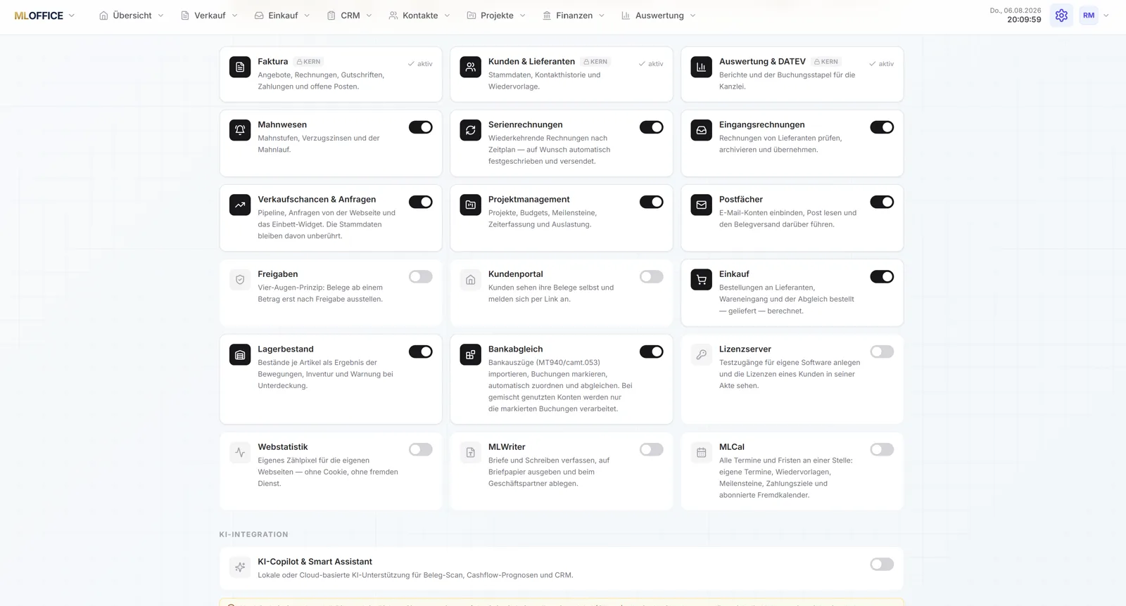Switch off the Eingangsrechnungen module
Image resolution: width=1126 pixels, height=606 pixels.
[x=882, y=127]
